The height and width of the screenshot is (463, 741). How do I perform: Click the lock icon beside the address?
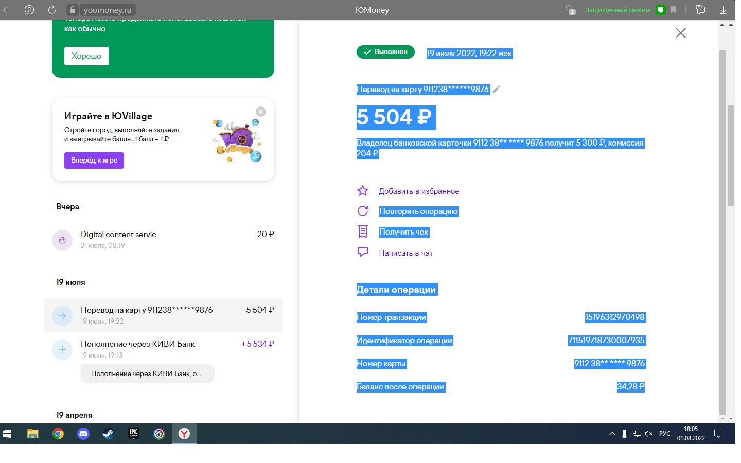click(x=73, y=10)
